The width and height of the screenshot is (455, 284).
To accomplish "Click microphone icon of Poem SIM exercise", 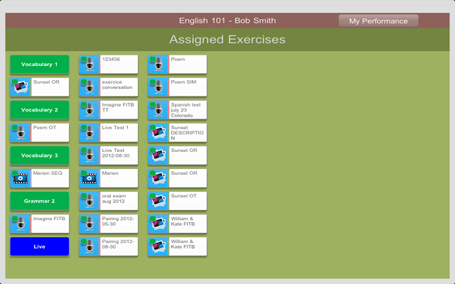I will pyautogui.click(x=158, y=87).
